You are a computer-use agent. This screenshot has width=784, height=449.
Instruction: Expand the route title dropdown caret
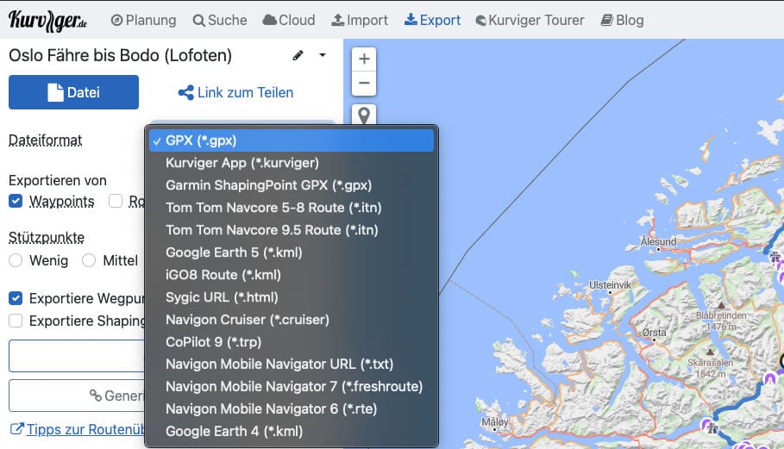coord(323,56)
